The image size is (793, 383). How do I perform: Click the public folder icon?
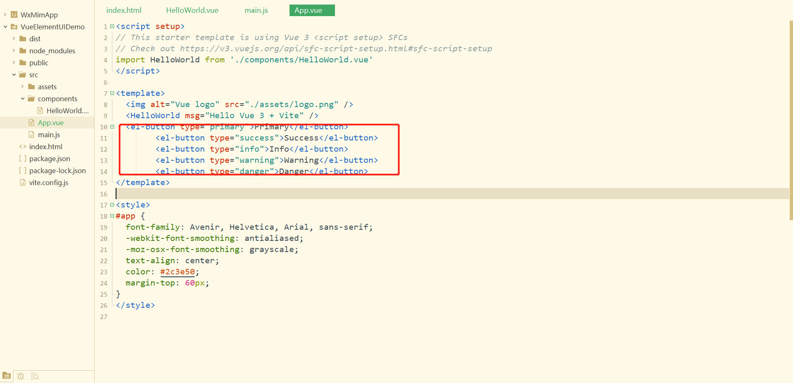23,62
